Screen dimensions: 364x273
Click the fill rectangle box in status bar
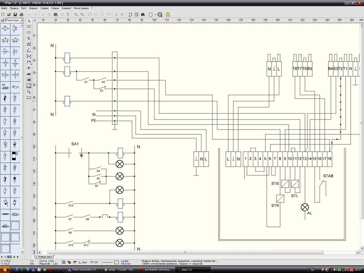117,263
